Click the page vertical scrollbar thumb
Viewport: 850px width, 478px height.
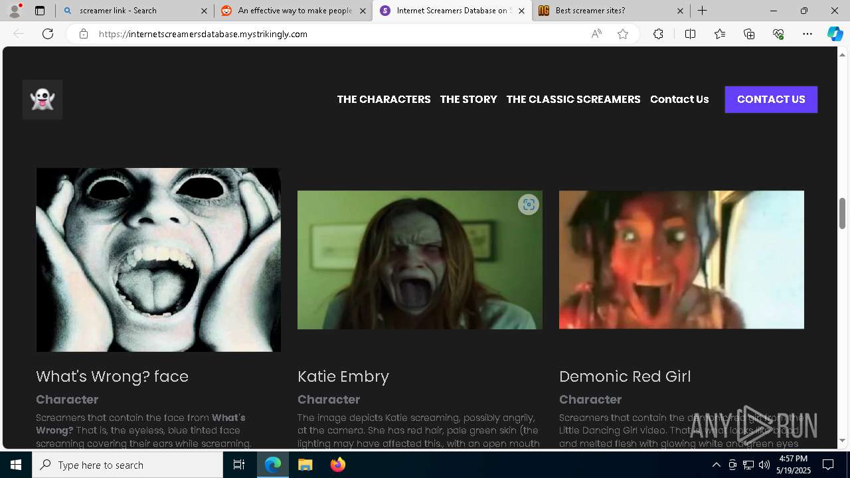[842, 212]
